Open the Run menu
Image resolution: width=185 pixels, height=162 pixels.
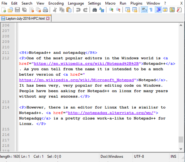pyautogui.click(x=123, y=3)
